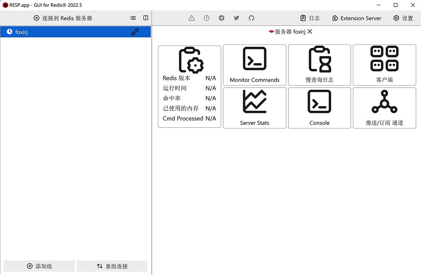This screenshot has width=421, height=275.
Task: Toggle the list view icon
Action: (133, 18)
